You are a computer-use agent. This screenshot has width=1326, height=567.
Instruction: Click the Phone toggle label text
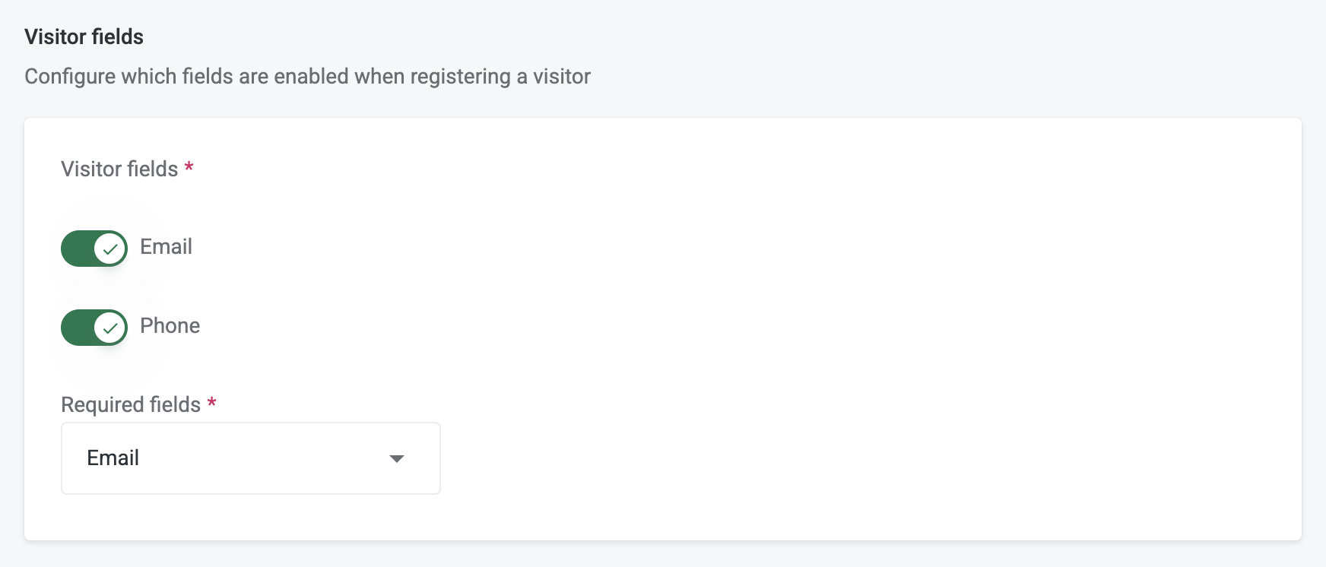click(170, 326)
